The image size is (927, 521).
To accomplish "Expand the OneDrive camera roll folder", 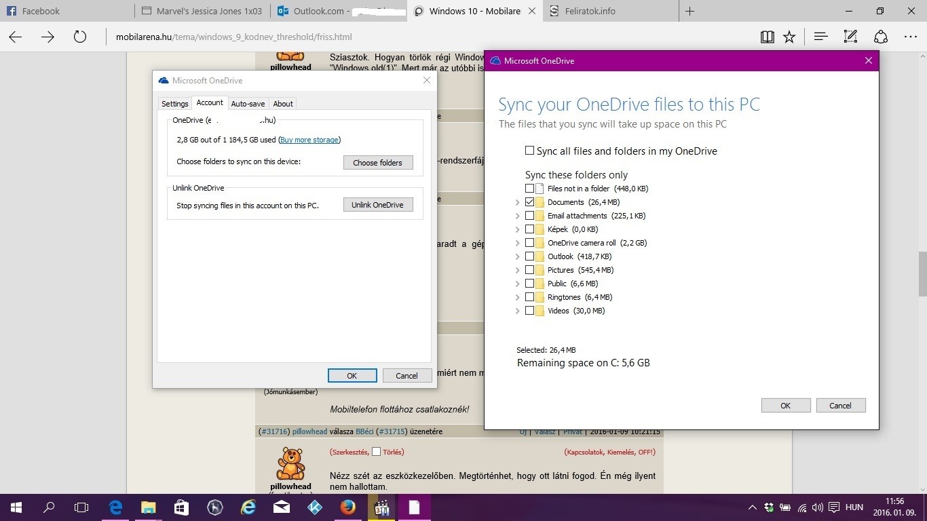I will coord(517,243).
